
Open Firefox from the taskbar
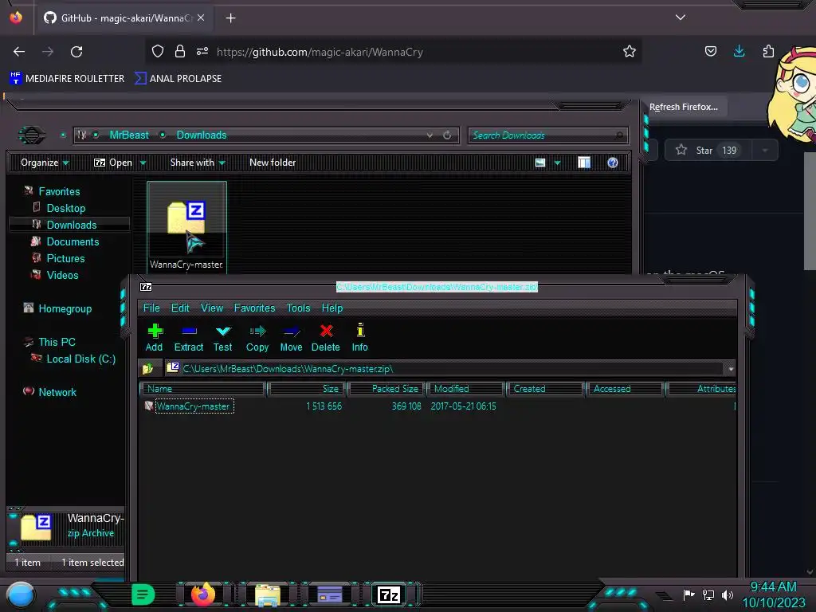pyautogui.click(x=203, y=594)
